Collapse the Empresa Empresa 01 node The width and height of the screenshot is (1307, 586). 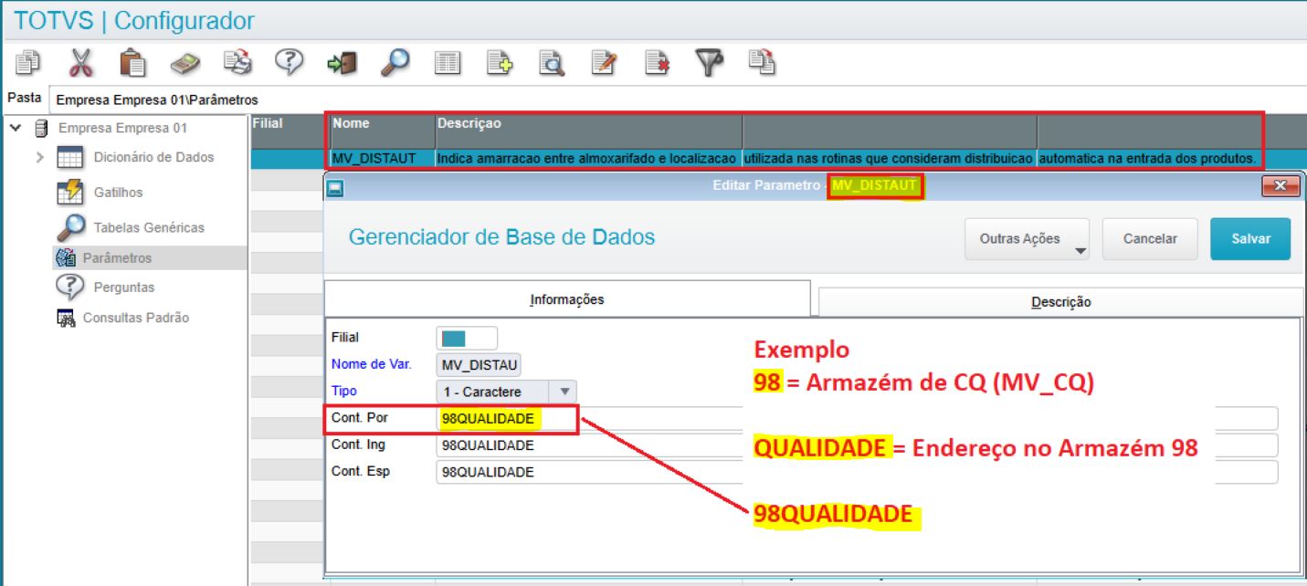(16, 128)
